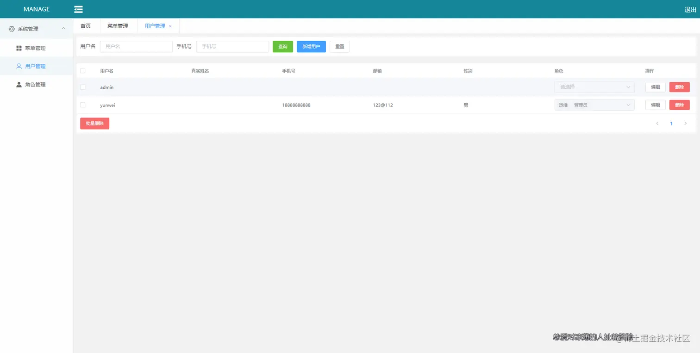Click the 角色 column header

pyautogui.click(x=559, y=71)
